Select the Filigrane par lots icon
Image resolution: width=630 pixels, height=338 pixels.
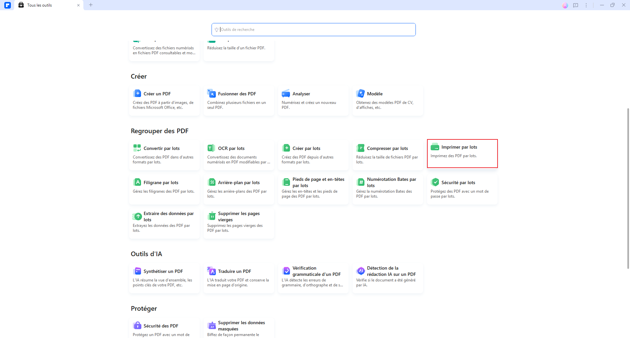pyautogui.click(x=137, y=182)
